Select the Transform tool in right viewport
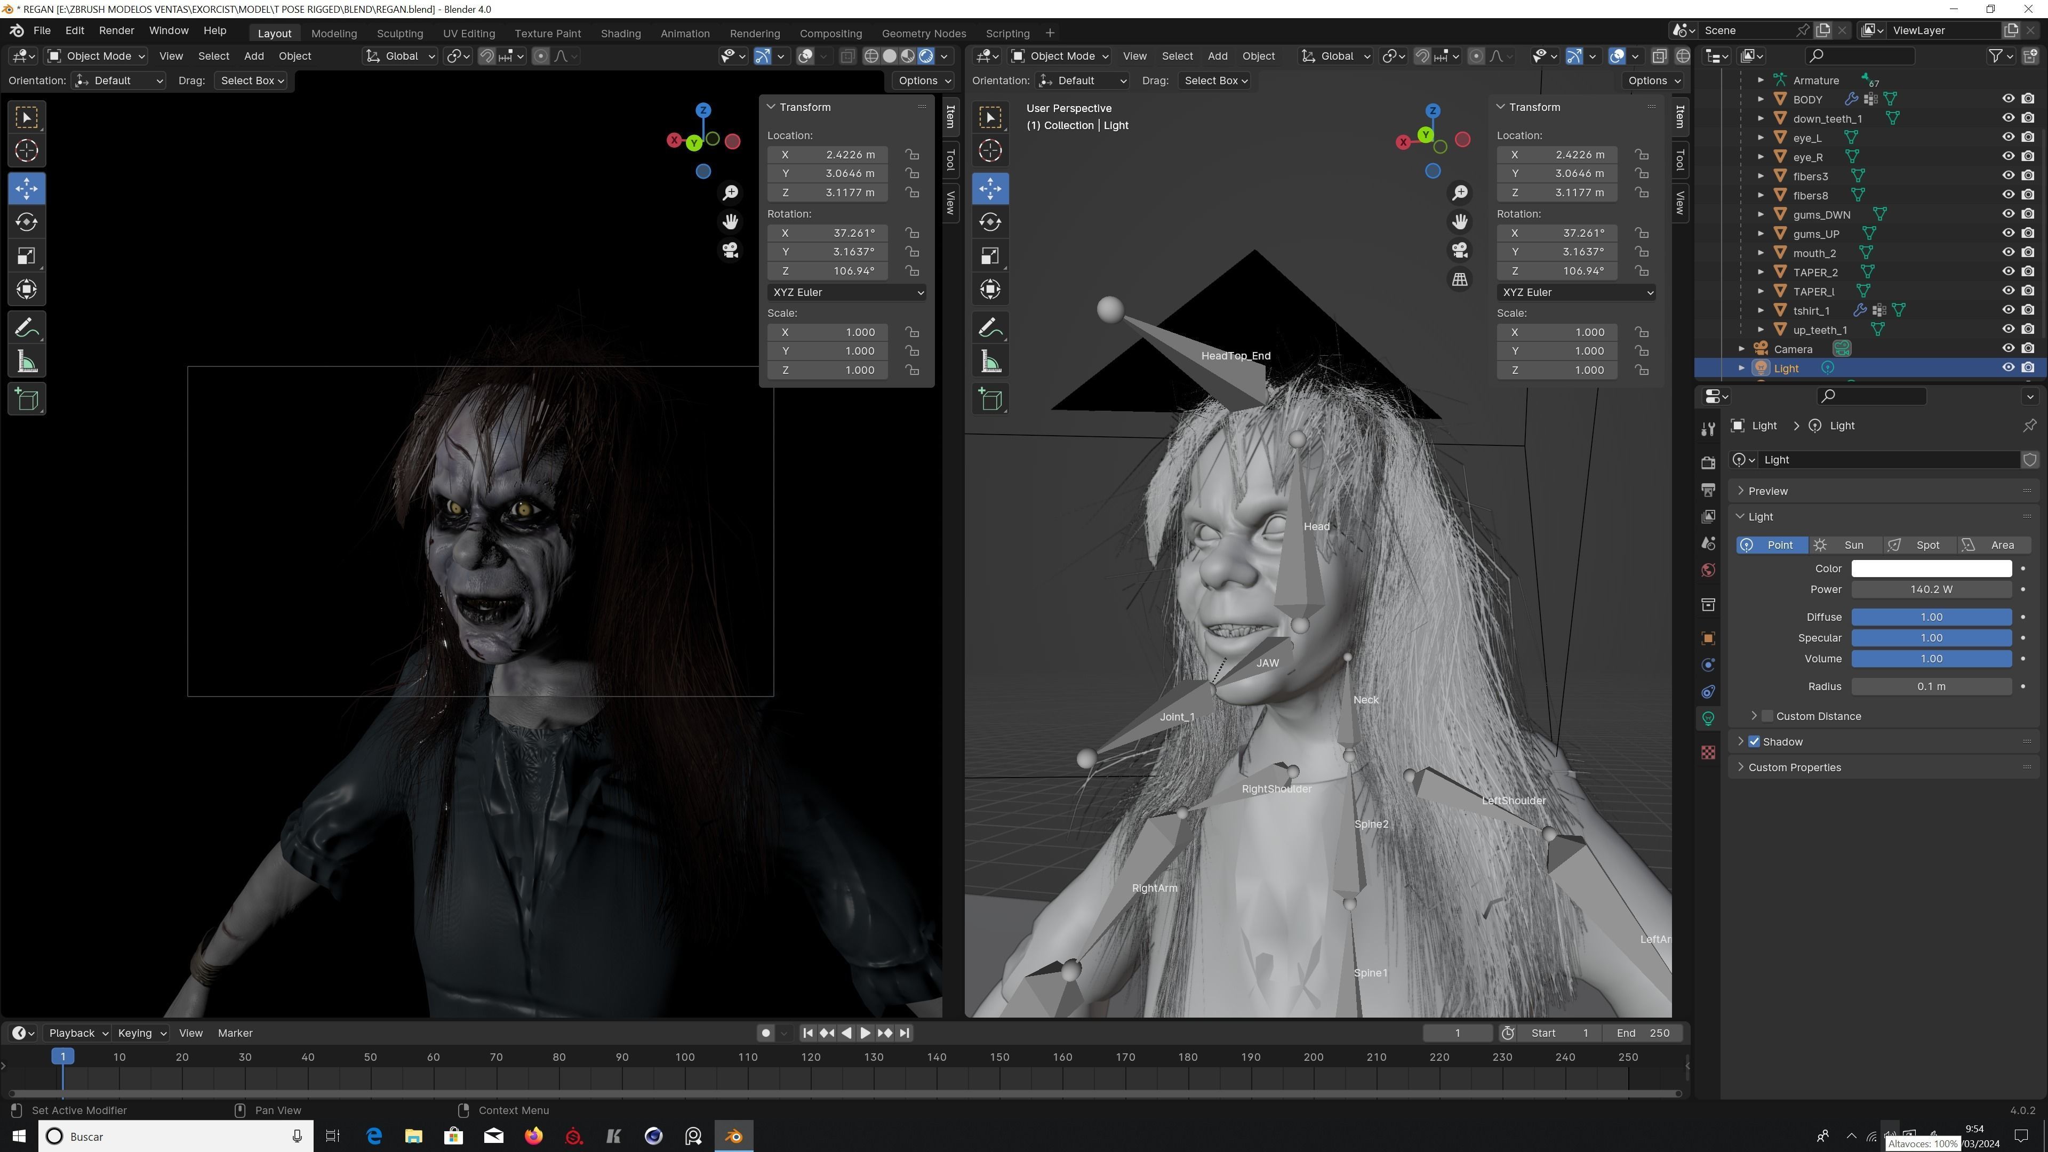 pos(990,290)
